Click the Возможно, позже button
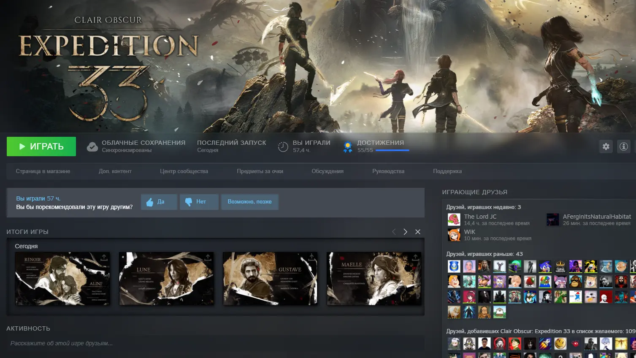Image resolution: width=636 pixels, height=358 pixels. coord(250,202)
